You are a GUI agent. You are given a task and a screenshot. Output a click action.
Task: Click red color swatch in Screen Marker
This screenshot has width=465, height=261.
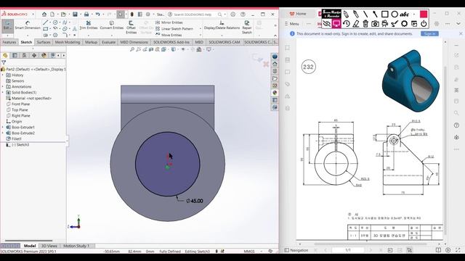[424, 14]
